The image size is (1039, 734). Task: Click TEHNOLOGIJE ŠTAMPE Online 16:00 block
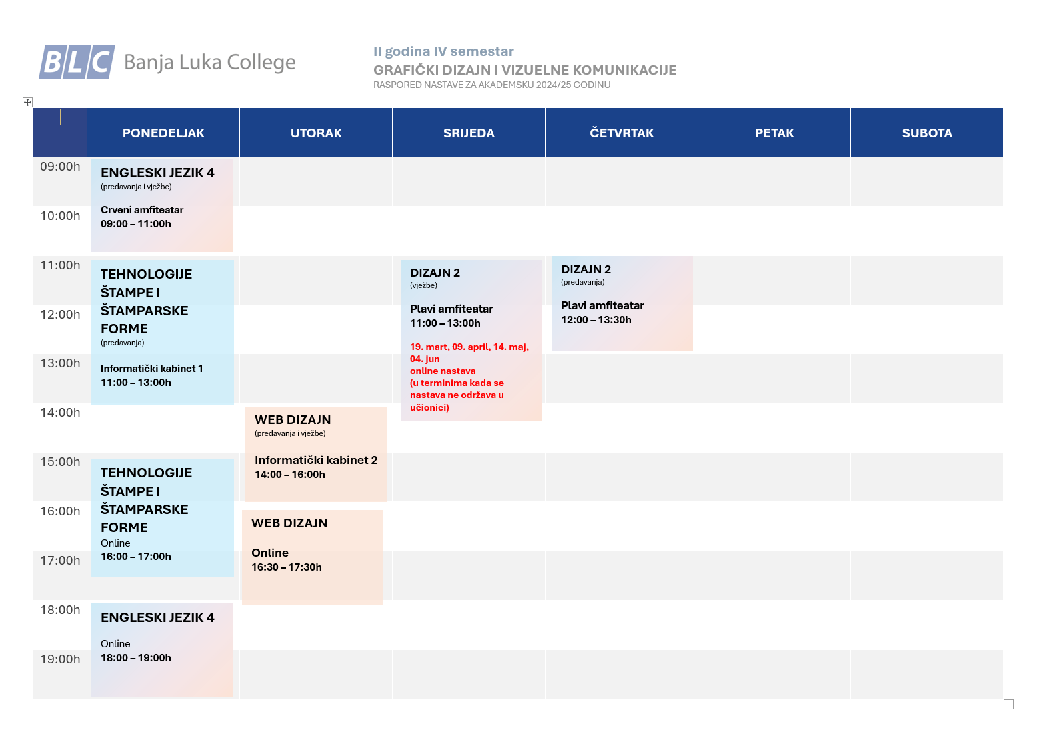pos(163,517)
